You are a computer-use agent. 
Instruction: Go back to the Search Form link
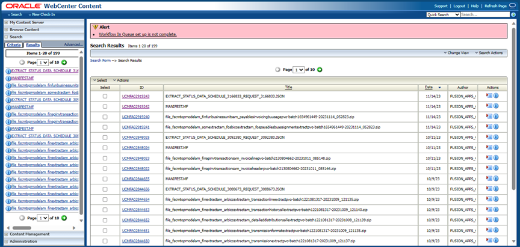101,61
